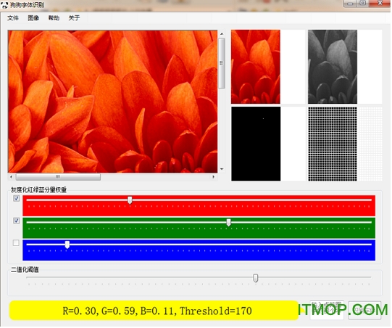Click the green weight slider handle
This screenshot has width=392, height=328.
pos(229,223)
